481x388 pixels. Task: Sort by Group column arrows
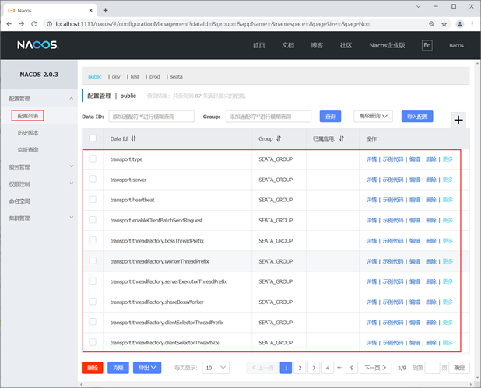[x=279, y=138]
